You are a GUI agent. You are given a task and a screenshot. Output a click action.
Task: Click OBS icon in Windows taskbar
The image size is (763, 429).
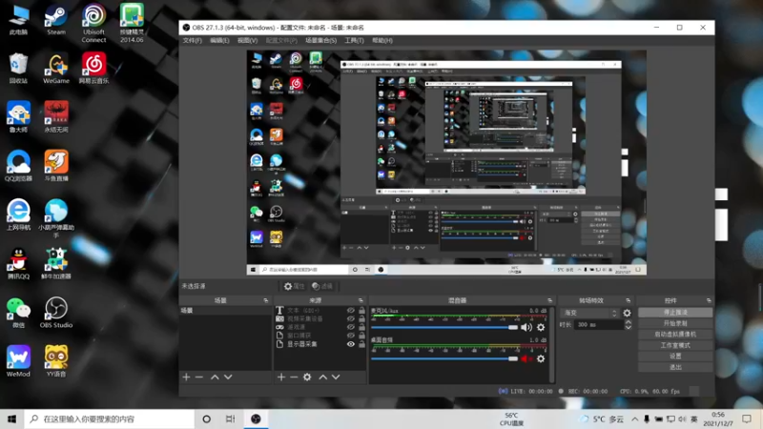[256, 419]
